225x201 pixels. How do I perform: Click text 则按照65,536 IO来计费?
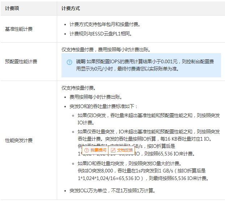[x=169, y=154]
